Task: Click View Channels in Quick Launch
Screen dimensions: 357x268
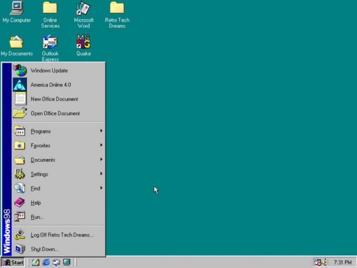Action: pyautogui.click(x=66, y=262)
